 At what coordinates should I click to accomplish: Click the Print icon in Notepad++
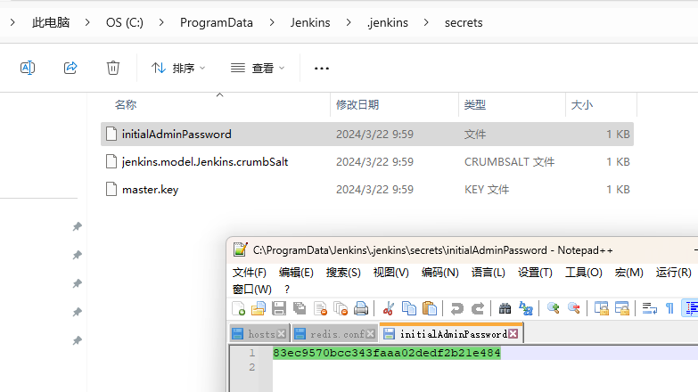[x=361, y=308]
